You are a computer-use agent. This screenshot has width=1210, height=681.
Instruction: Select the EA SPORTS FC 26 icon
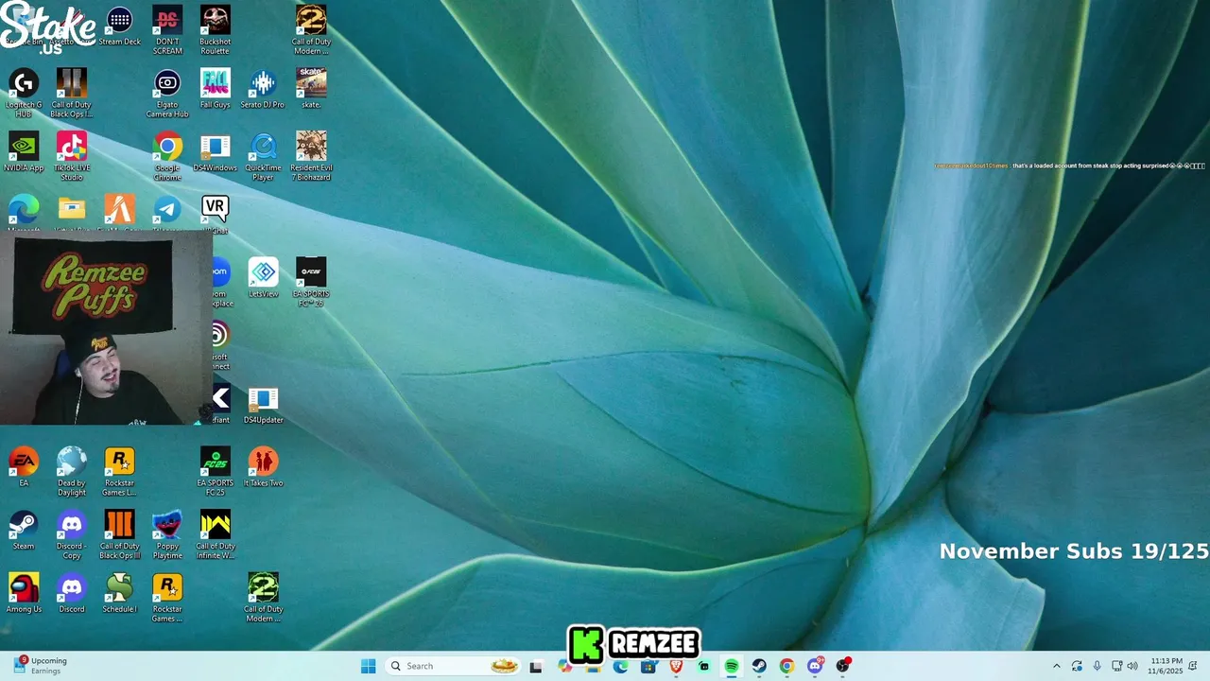pos(311,283)
